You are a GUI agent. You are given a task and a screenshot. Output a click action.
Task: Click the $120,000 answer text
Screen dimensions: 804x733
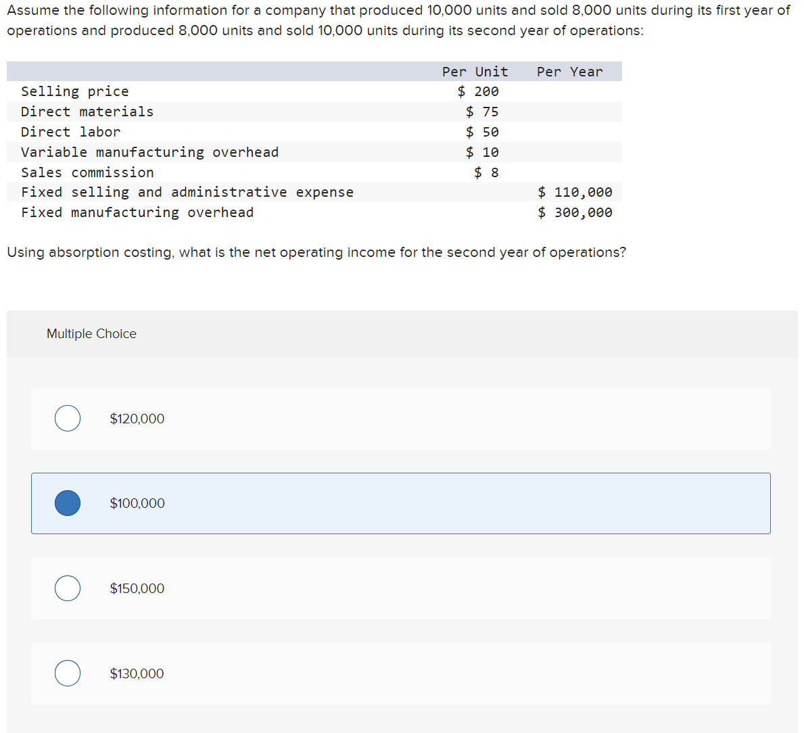(x=137, y=419)
